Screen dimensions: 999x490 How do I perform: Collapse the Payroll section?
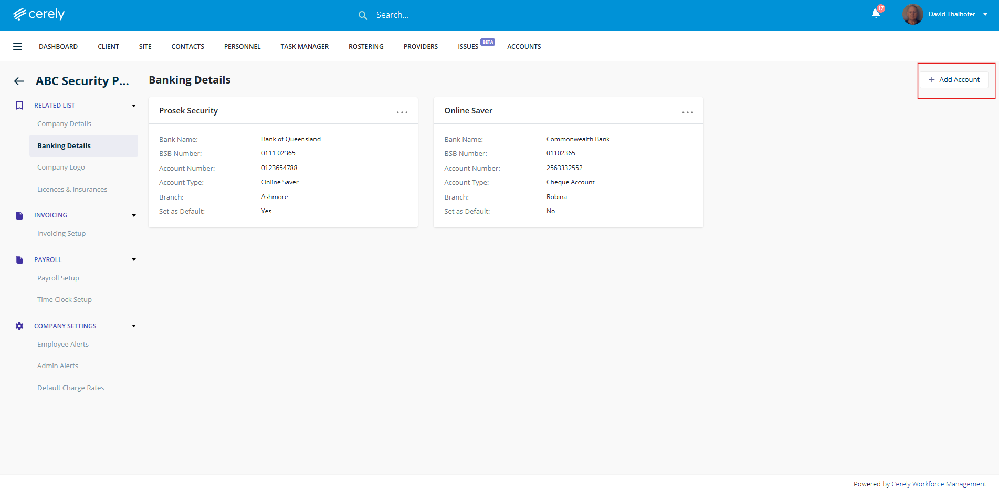[x=134, y=259]
